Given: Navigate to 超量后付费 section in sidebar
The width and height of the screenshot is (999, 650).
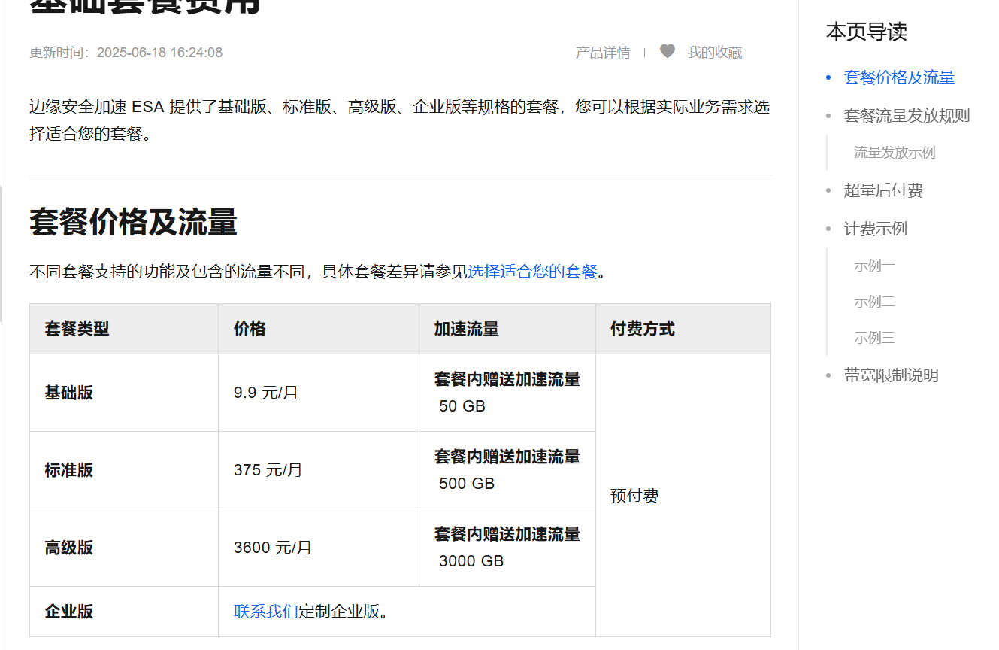Looking at the screenshot, I should click(883, 191).
